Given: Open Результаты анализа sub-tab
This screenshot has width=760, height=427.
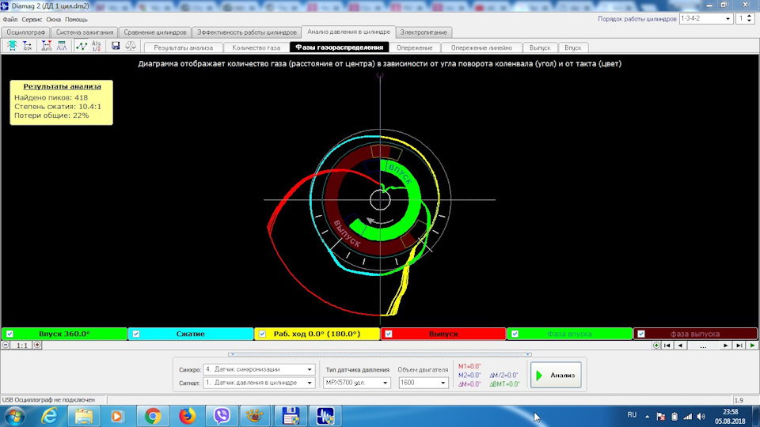Looking at the screenshot, I should coord(183,47).
